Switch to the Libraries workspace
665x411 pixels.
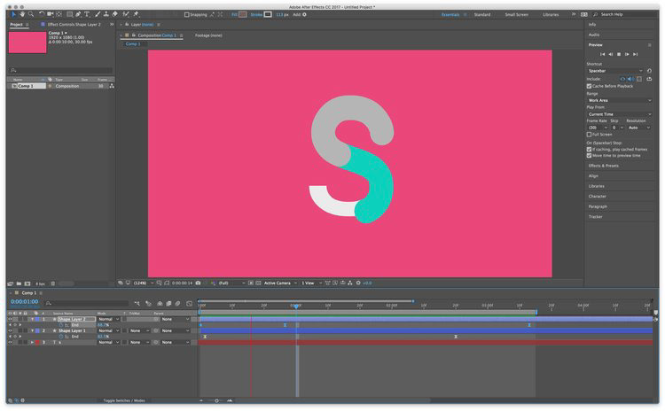coord(551,14)
